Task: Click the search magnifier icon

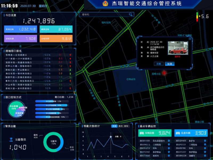Action: click(x=131, y=14)
